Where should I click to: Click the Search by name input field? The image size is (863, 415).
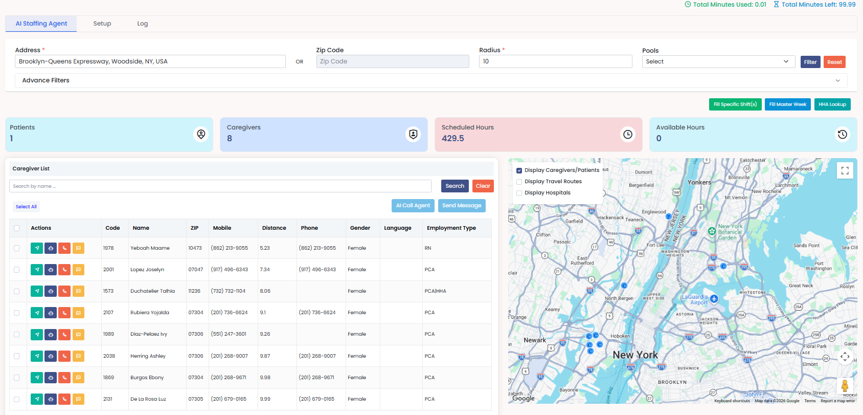tap(220, 186)
